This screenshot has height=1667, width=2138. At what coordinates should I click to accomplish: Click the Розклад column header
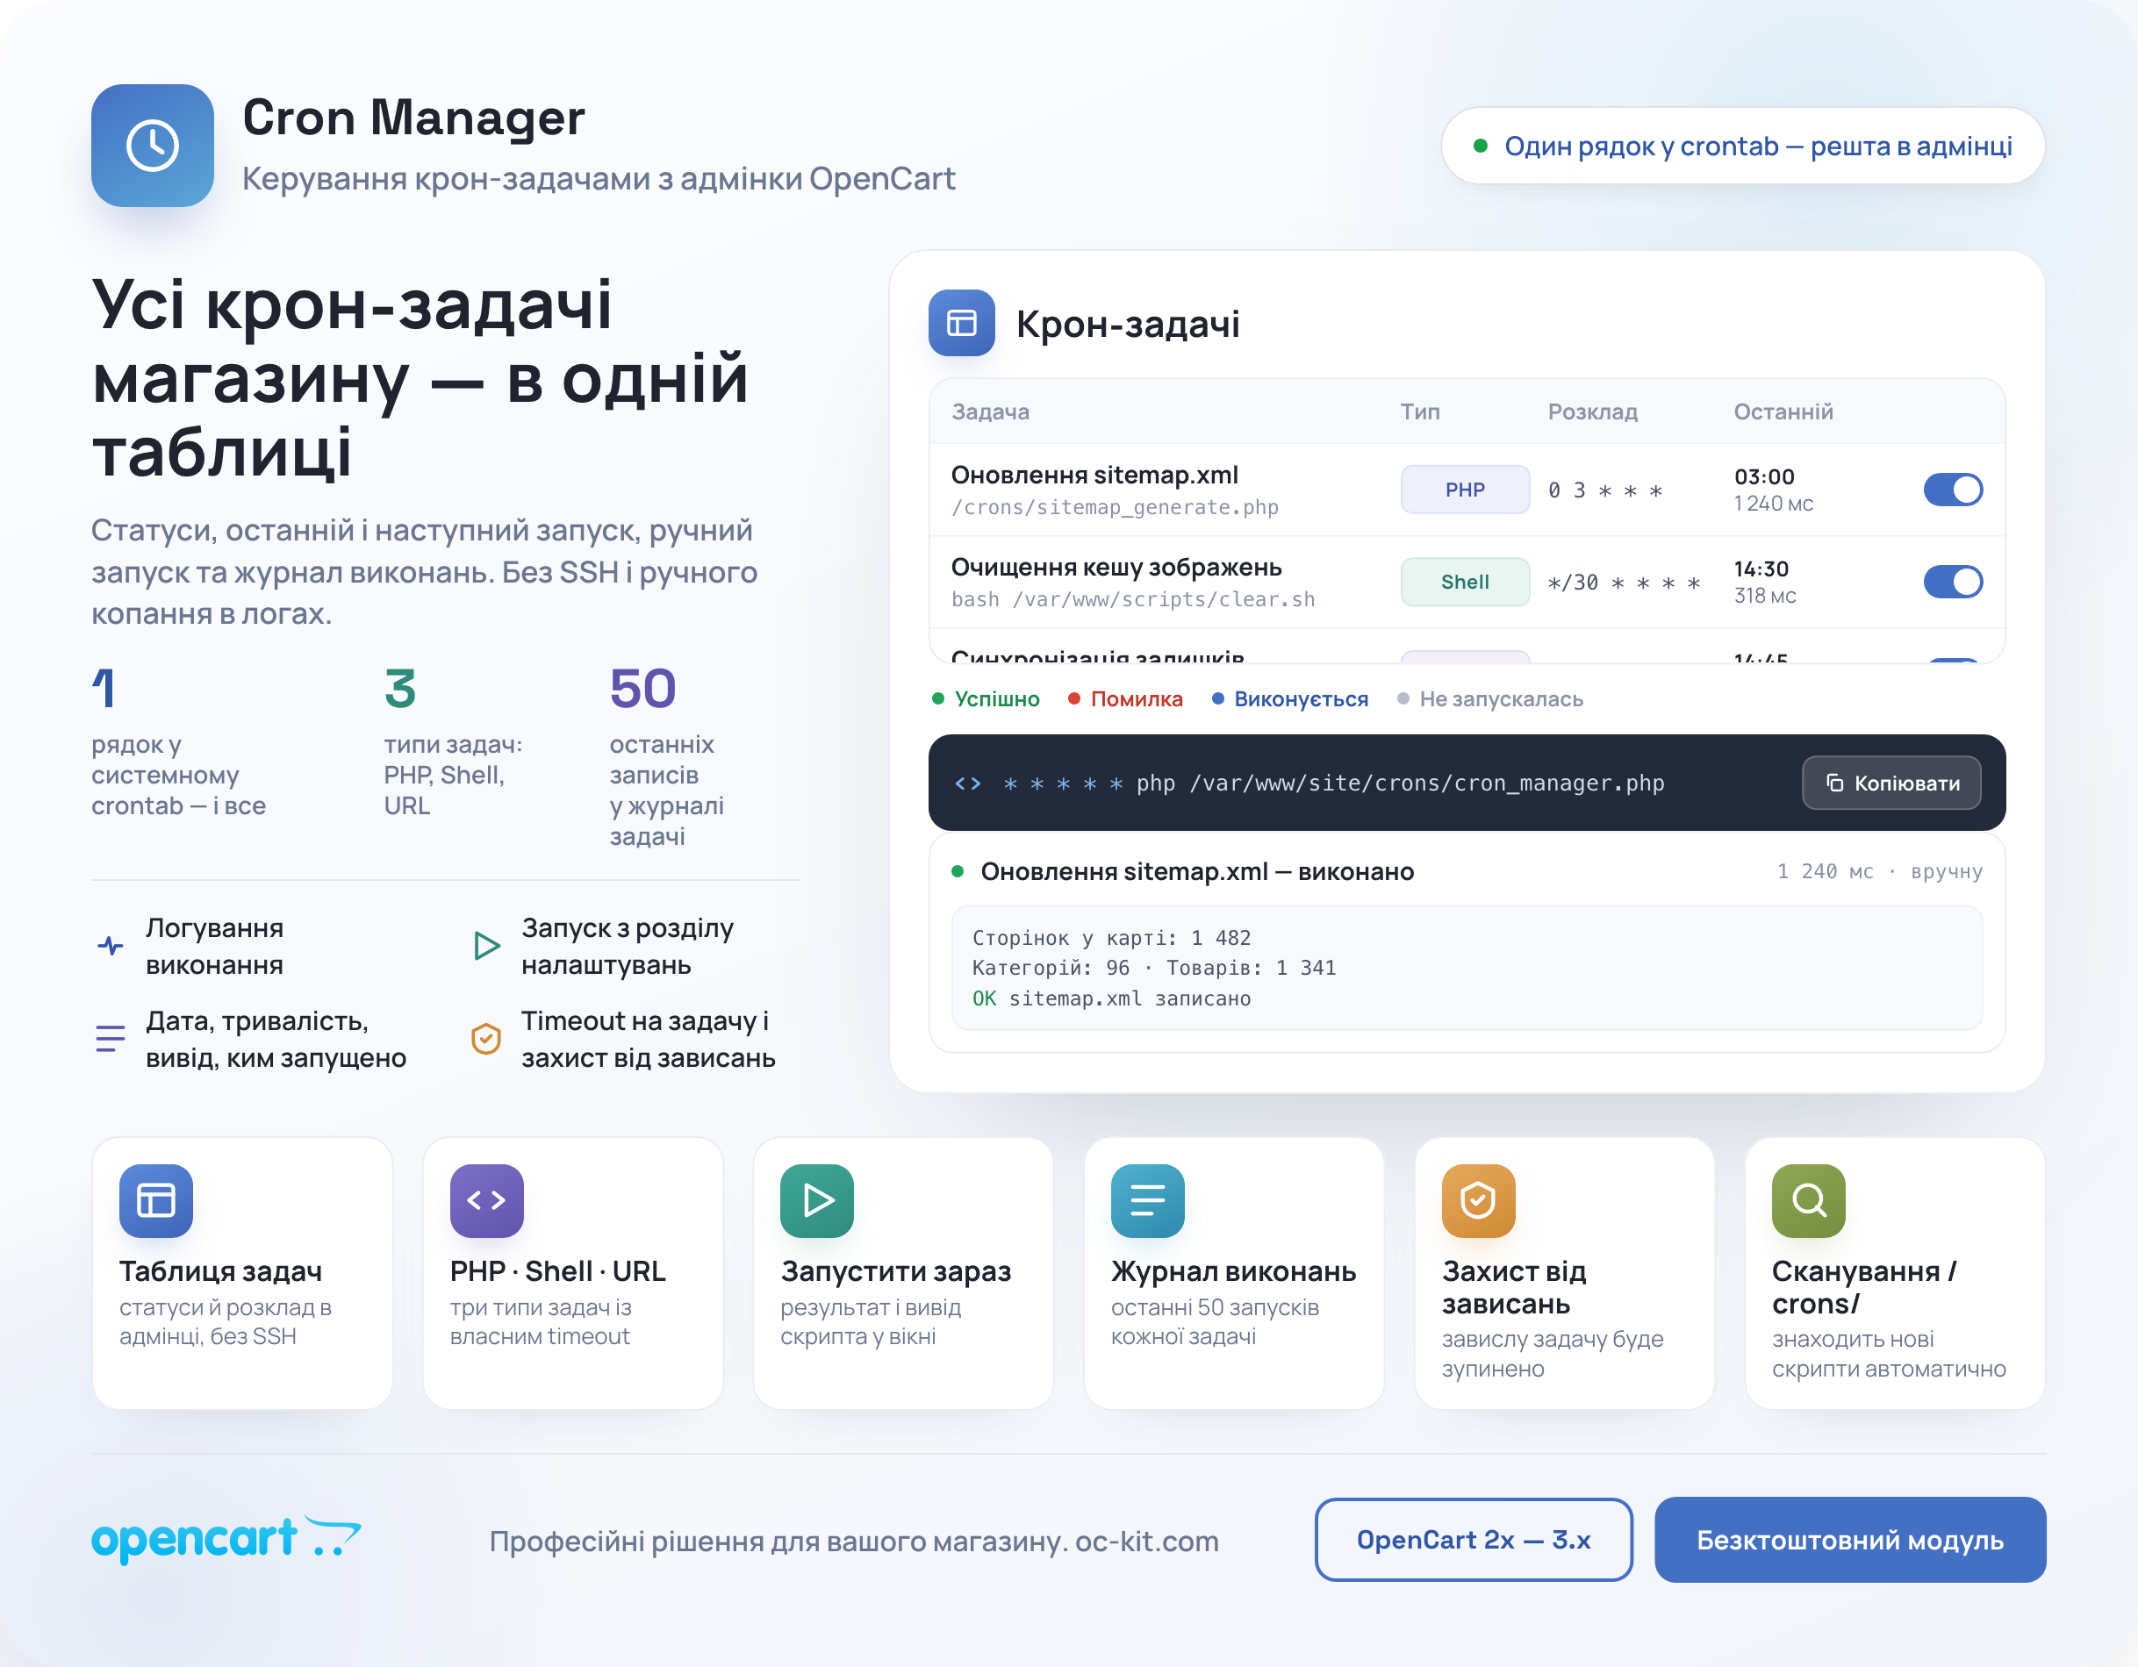[x=1593, y=411]
